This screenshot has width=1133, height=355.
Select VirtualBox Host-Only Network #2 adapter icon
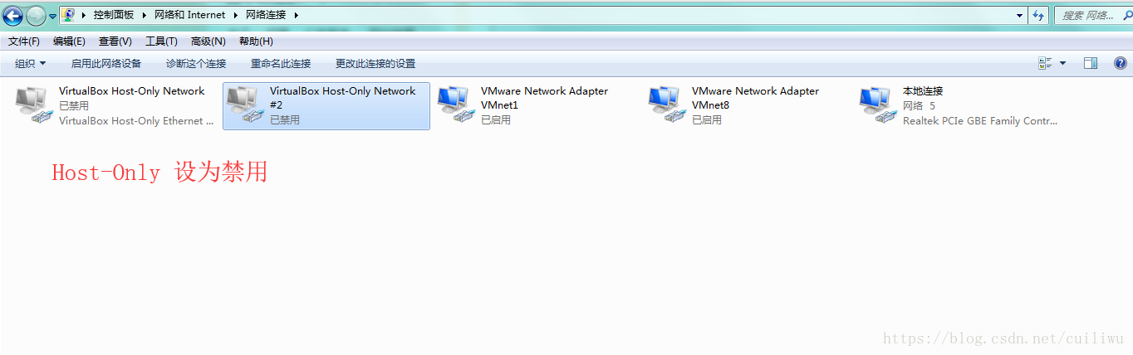tap(245, 106)
